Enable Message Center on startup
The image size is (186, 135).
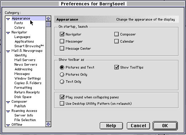(62, 48)
